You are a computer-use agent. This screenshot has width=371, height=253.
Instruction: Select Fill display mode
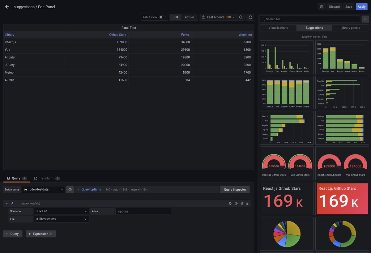tap(176, 17)
